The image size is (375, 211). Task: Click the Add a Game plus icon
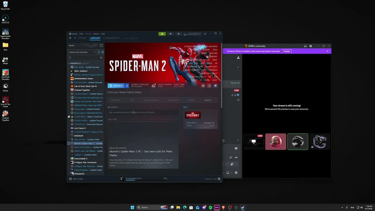(70, 179)
